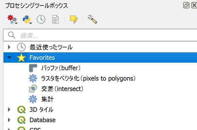
Task: Click the pixels to polygons gear icon
Action: coord(33,78)
